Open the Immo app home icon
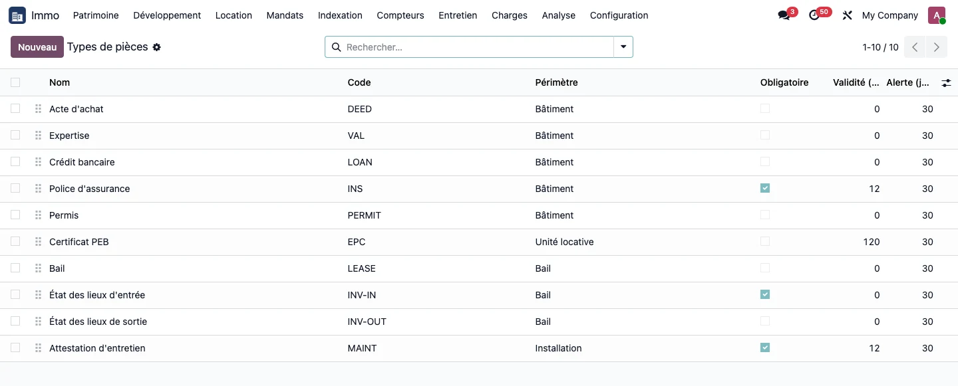The image size is (958, 386). point(17,15)
